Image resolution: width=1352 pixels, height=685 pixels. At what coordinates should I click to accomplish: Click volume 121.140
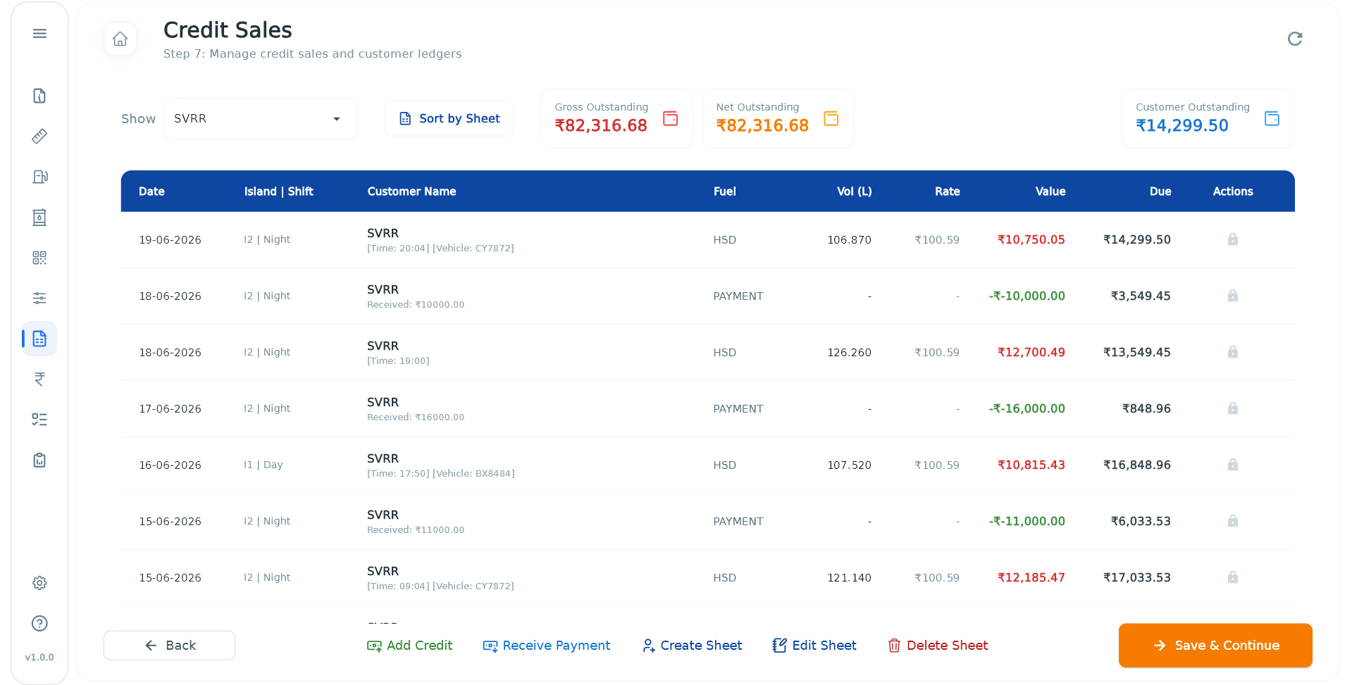(849, 578)
